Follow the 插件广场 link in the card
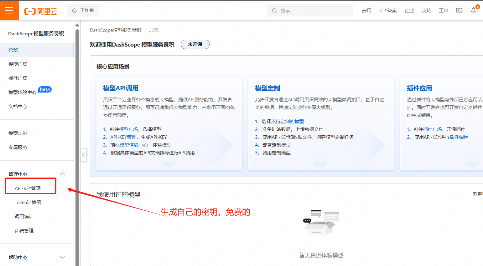Image resolution: width=483 pixels, height=266 pixels. tap(432, 129)
